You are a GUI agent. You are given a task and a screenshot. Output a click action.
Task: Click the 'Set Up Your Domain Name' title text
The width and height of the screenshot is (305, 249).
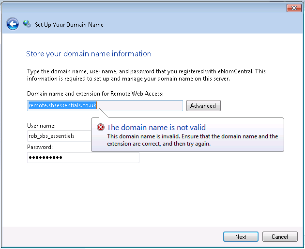pyautogui.click(x=69, y=25)
